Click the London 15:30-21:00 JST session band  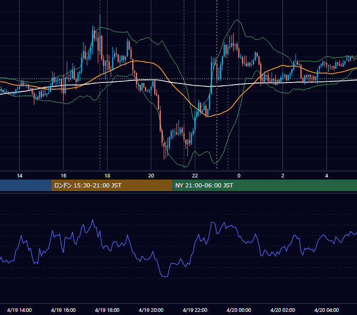(111, 185)
